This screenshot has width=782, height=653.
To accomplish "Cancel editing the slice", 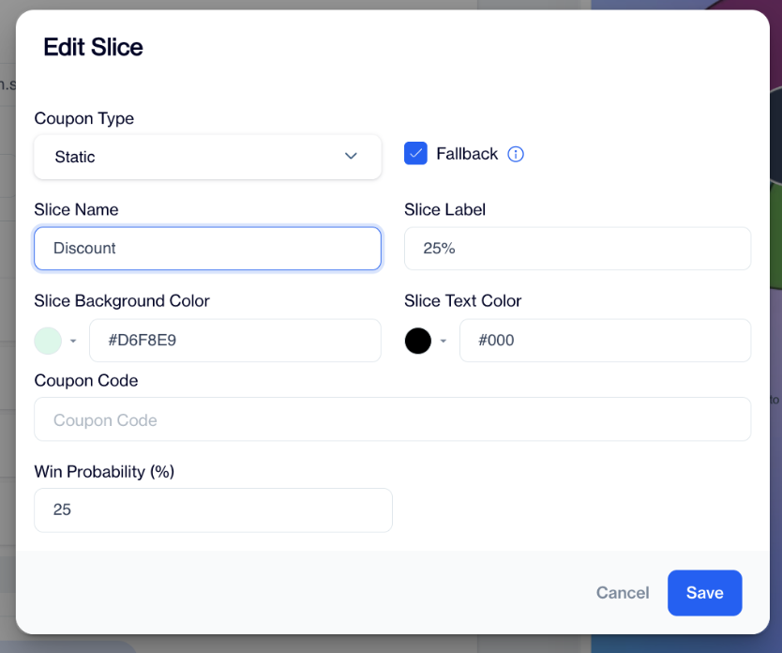I will pos(623,593).
